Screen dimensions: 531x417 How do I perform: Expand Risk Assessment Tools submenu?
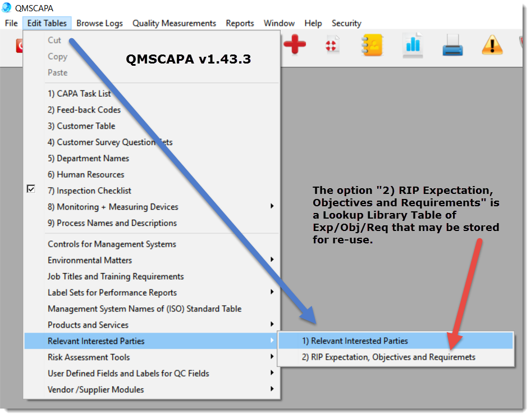click(272, 357)
